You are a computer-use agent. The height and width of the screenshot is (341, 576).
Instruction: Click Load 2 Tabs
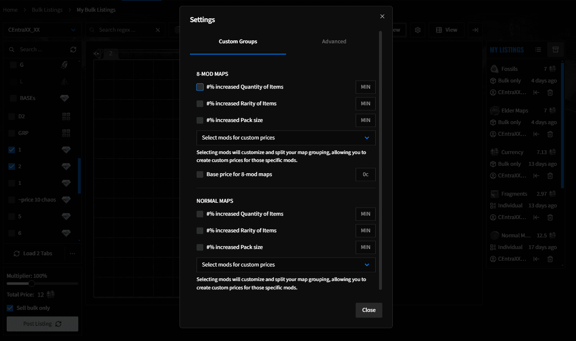33,253
